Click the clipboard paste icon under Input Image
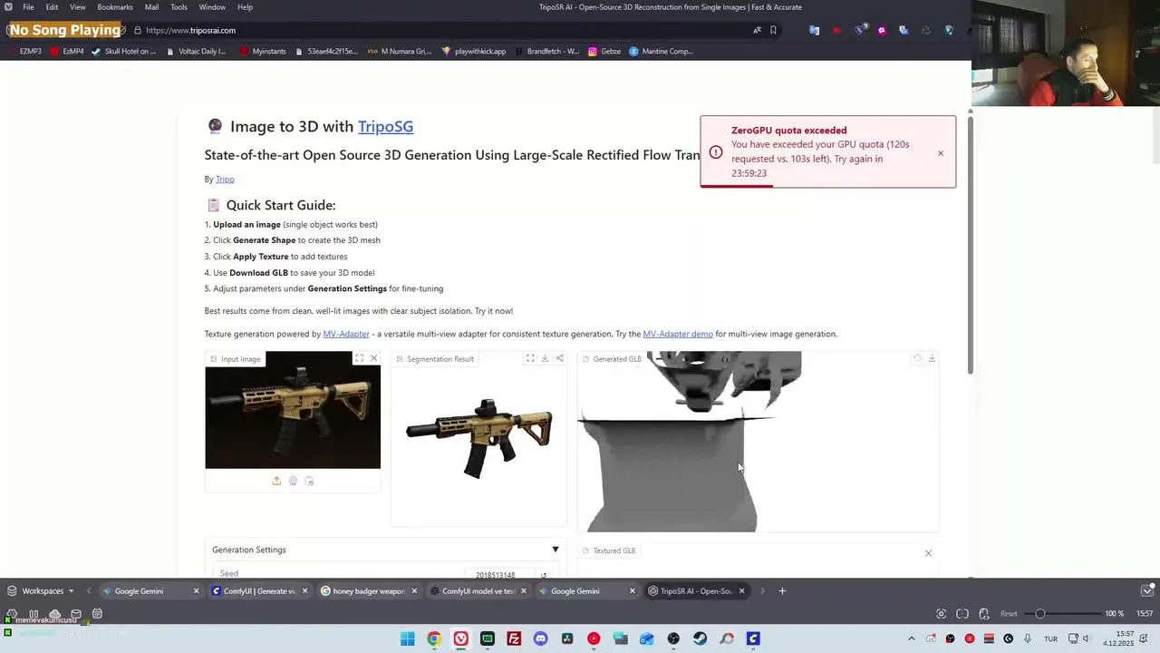Image resolution: width=1160 pixels, height=653 pixels. coord(309,481)
